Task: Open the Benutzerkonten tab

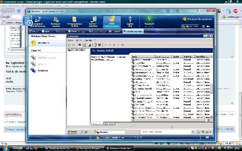Action: [56, 22]
